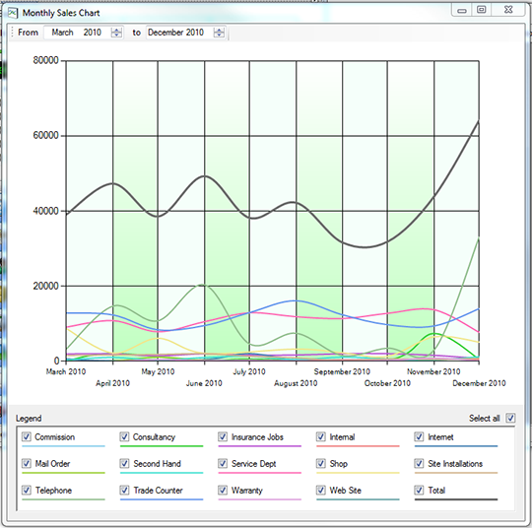Uncheck the Second Hand checkbox

point(124,463)
